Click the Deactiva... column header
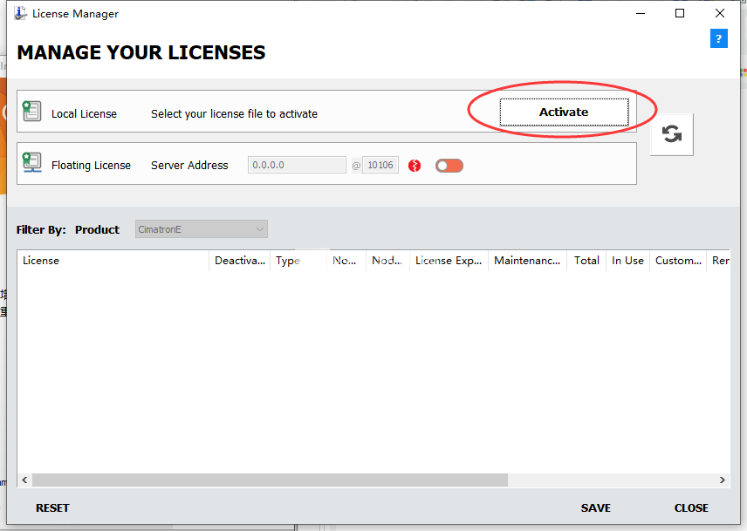The image size is (747, 531). click(240, 261)
